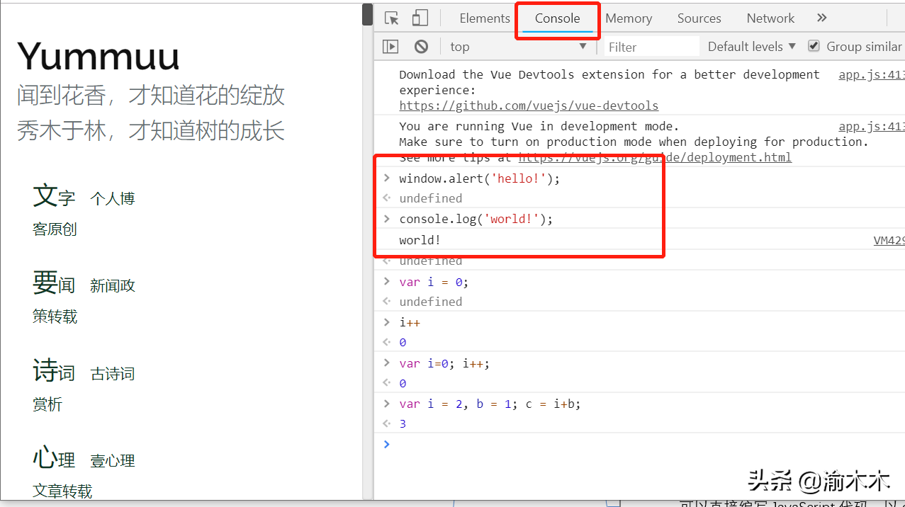
Task: Select the 'var i = 0;' console entry
Action: pos(434,282)
